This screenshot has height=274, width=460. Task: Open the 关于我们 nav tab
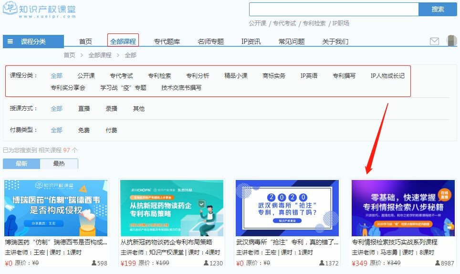(335, 42)
